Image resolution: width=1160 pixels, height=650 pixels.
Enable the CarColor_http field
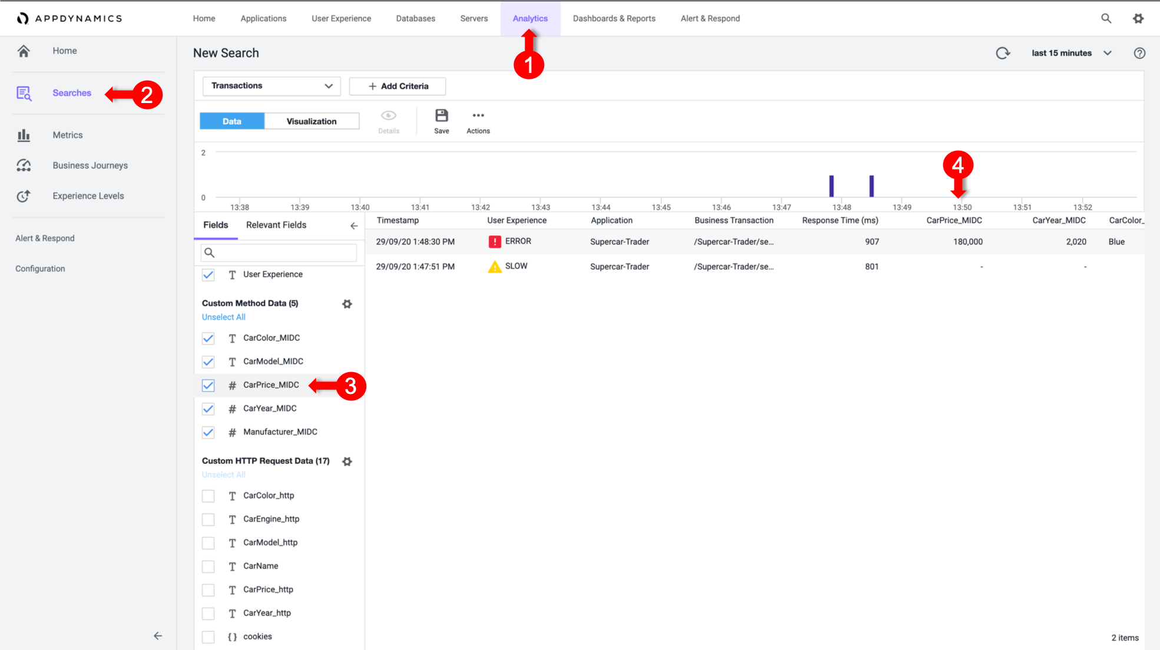coord(208,496)
